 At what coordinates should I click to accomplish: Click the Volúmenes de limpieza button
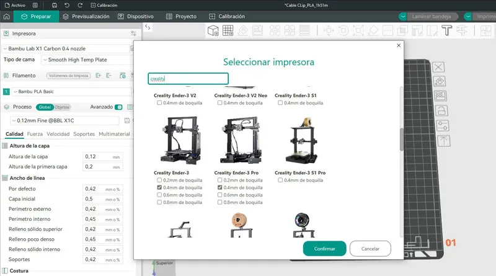tap(68, 76)
